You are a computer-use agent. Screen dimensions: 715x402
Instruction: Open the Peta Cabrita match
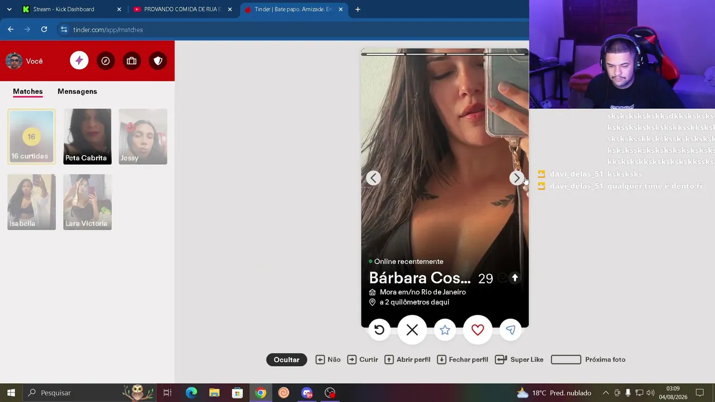pyautogui.click(x=87, y=137)
